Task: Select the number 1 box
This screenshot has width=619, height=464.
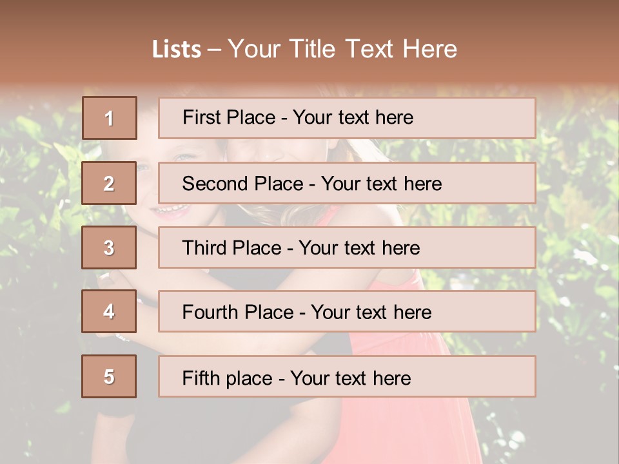Action: (x=110, y=118)
